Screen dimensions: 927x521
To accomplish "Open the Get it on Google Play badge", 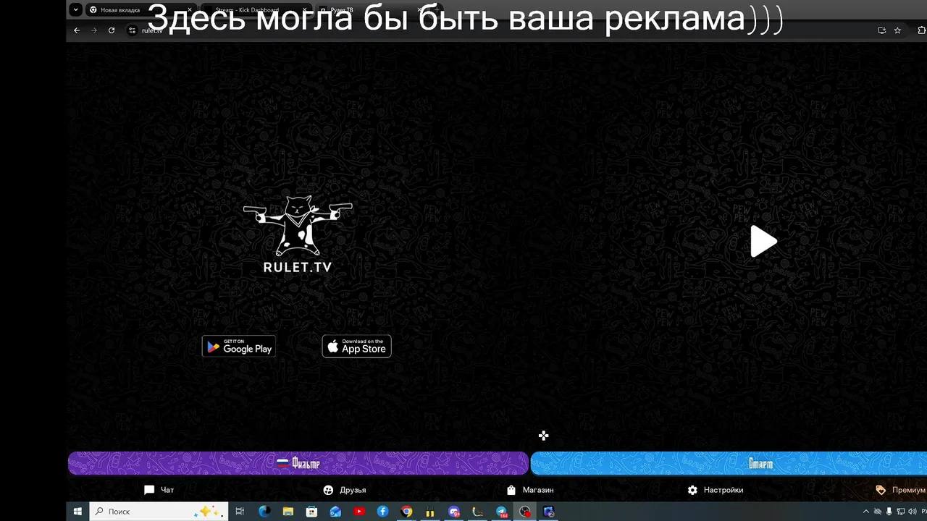I will tap(239, 347).
